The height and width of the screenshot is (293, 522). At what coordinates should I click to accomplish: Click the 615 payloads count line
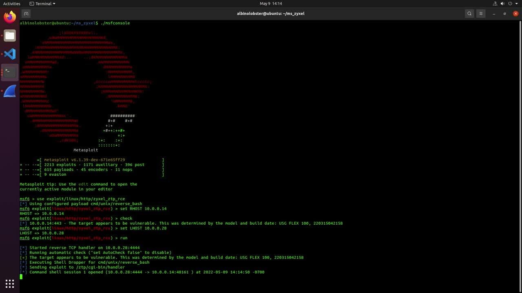coord(88,170)
